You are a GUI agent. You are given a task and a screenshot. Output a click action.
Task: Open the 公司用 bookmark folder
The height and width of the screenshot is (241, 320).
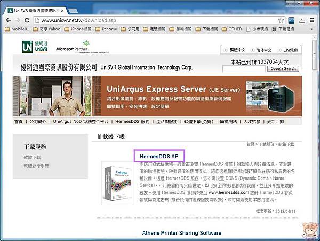(130, 29)
